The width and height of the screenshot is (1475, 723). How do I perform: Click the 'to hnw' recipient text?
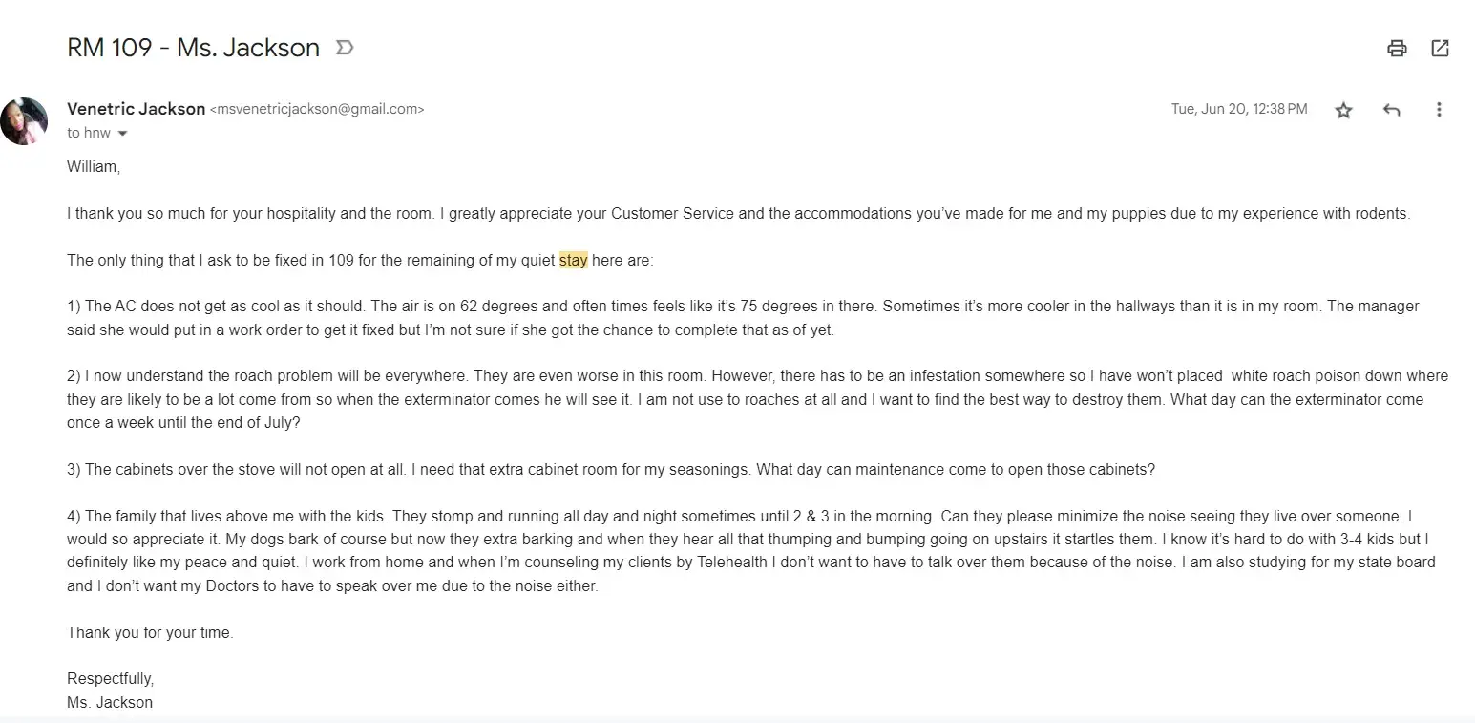pos(88,133)
